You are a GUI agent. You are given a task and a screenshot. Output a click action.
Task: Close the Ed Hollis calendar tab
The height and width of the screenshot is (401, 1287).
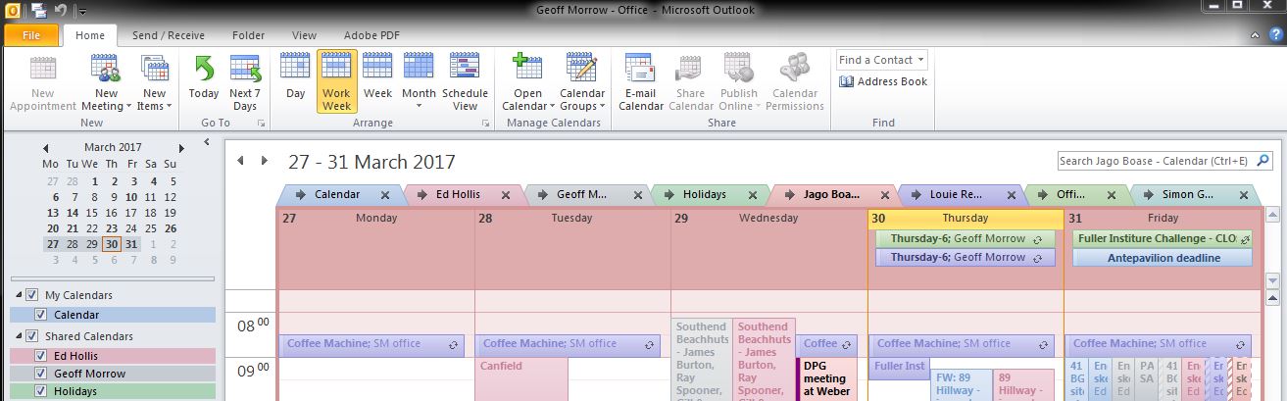coord(505,195)
